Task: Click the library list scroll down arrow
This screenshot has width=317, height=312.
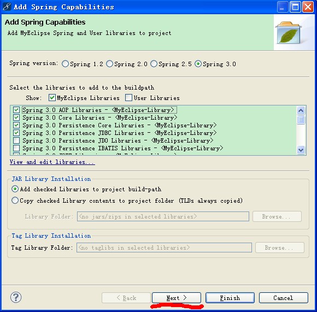Action: tap(301, 150)
